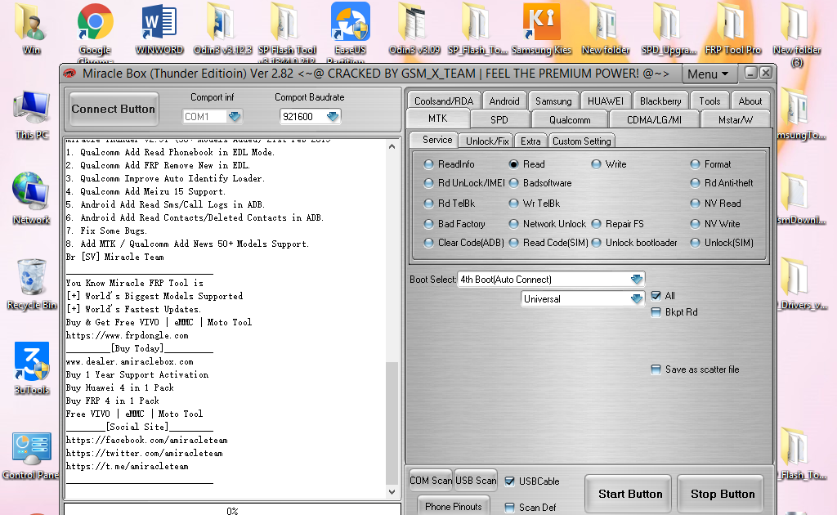Toggle the USBCable checkbox

510,481
